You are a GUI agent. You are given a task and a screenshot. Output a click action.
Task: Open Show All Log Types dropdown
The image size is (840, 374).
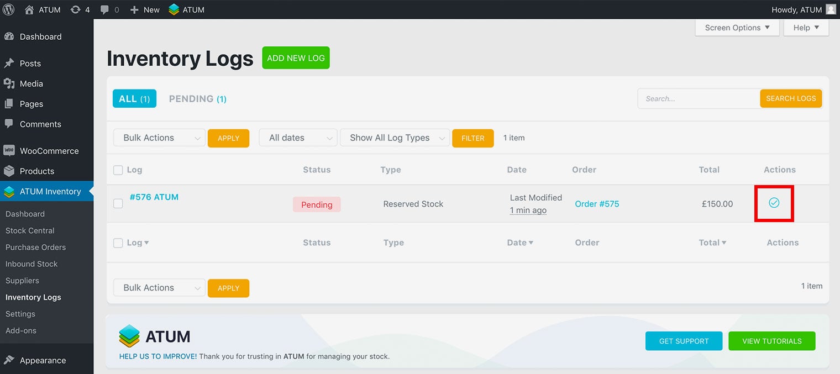coord(395,138)
